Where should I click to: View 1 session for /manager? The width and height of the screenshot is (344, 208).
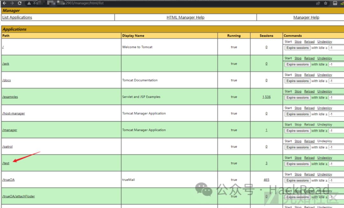pos(266,130)
